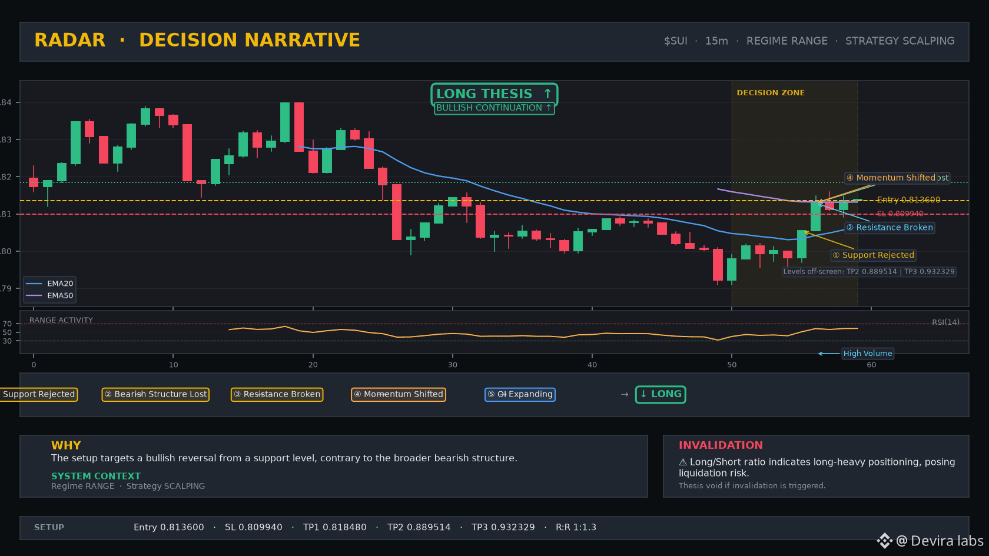Click the Resistance Broken annotation on the chart
989x556 pixels.
click(x=890, y=228)
